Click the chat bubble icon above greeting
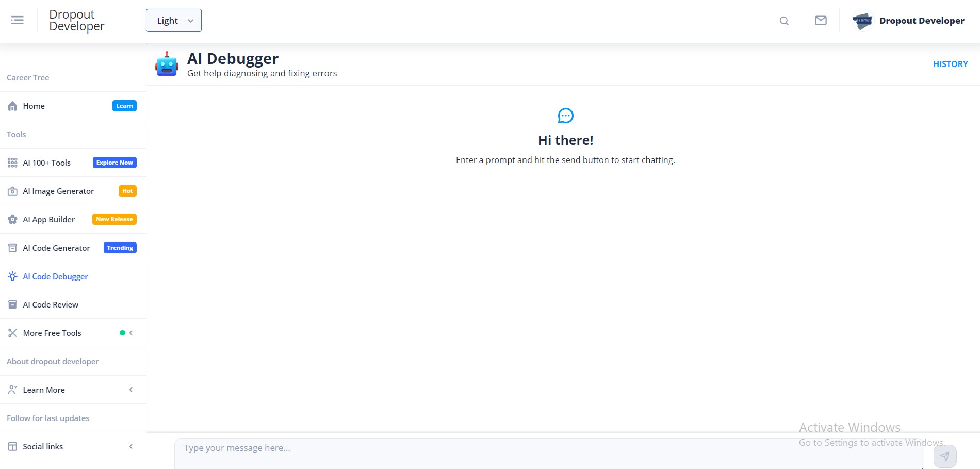 pyautogui.click(x=565, y=116)
